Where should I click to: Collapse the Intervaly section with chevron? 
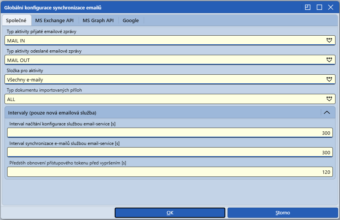327,112
